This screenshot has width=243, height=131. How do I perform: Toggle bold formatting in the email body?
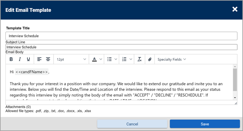11,59
